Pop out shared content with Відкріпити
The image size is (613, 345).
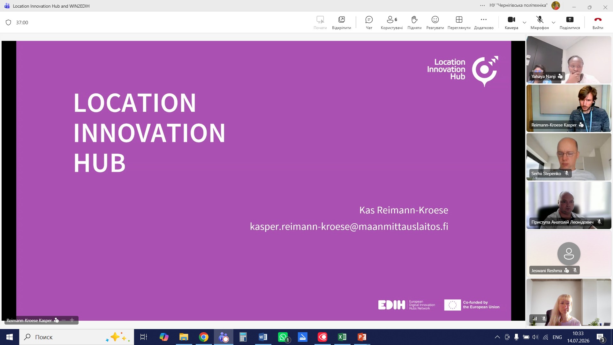(341, 23)
